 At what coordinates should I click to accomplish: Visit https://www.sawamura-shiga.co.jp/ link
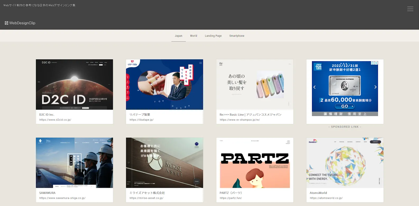tap(62, 198)
